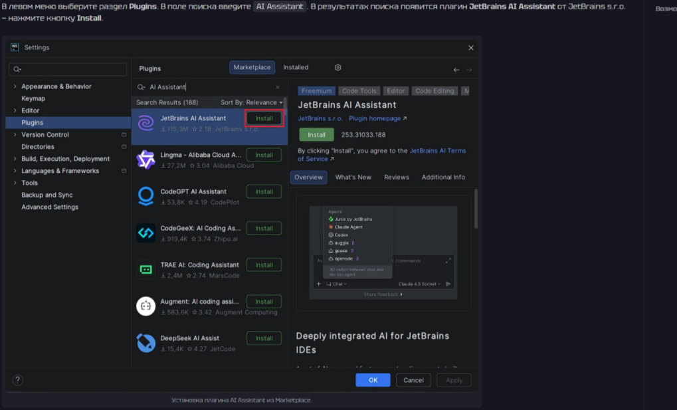Select the CodeGeeX plugin icon
Viewport: 677px width, 410px height.
[x=145, y=233]
